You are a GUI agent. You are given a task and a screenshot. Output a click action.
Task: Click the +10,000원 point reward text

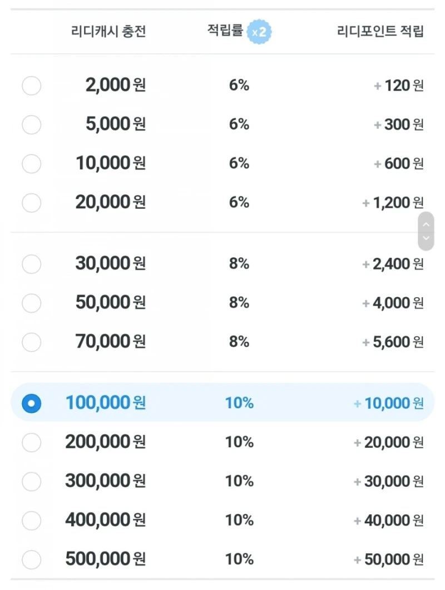tap(389, 403)
